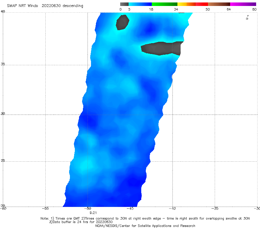Click the yellow segment of the color bar
Image resolution: width=260 pixels, height=228 pixels.
[182, 4]
